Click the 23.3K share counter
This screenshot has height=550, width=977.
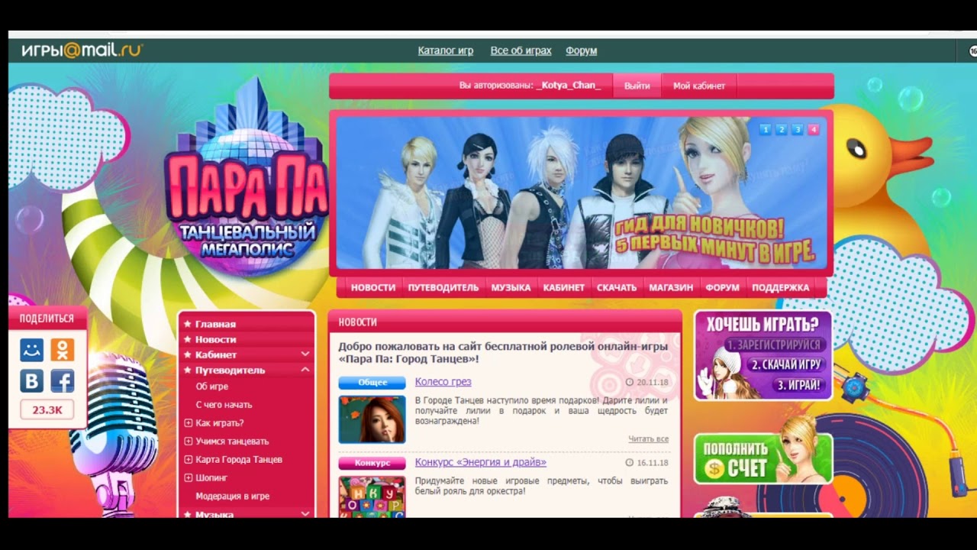pyautogui.click(x=47, y=410)
